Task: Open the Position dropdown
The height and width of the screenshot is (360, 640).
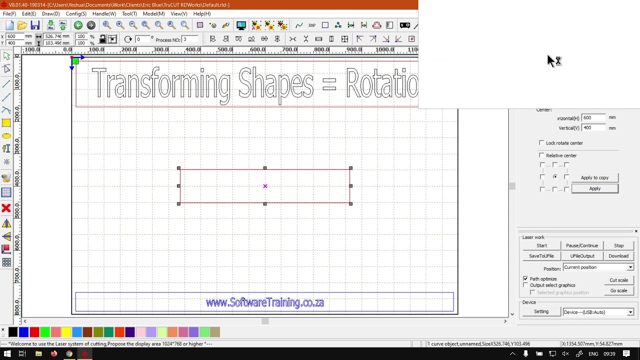Action: (598, 267)
